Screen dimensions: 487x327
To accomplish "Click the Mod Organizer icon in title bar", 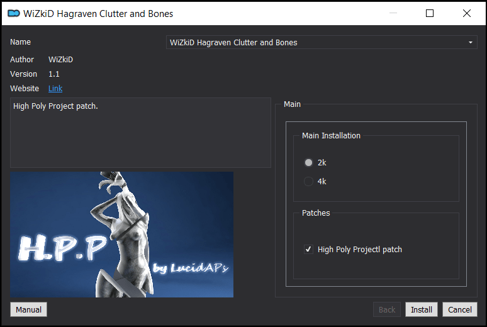I will pos(14,13).
